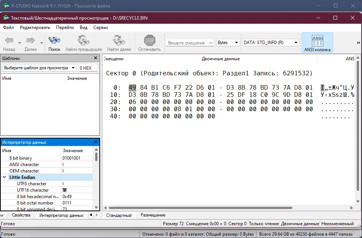Screen dimensions: 362x238
Task: Click the Сектор 0 status entry
Action: coord(237,224)
